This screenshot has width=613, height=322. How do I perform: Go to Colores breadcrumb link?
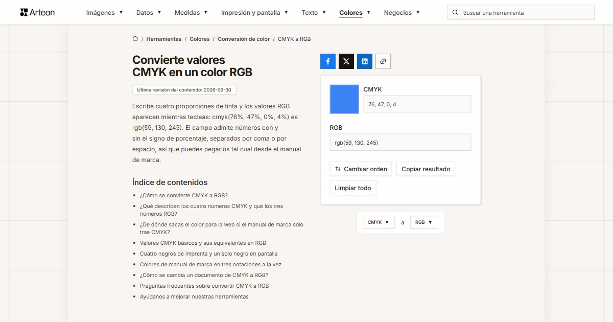[x=200, y=39]
